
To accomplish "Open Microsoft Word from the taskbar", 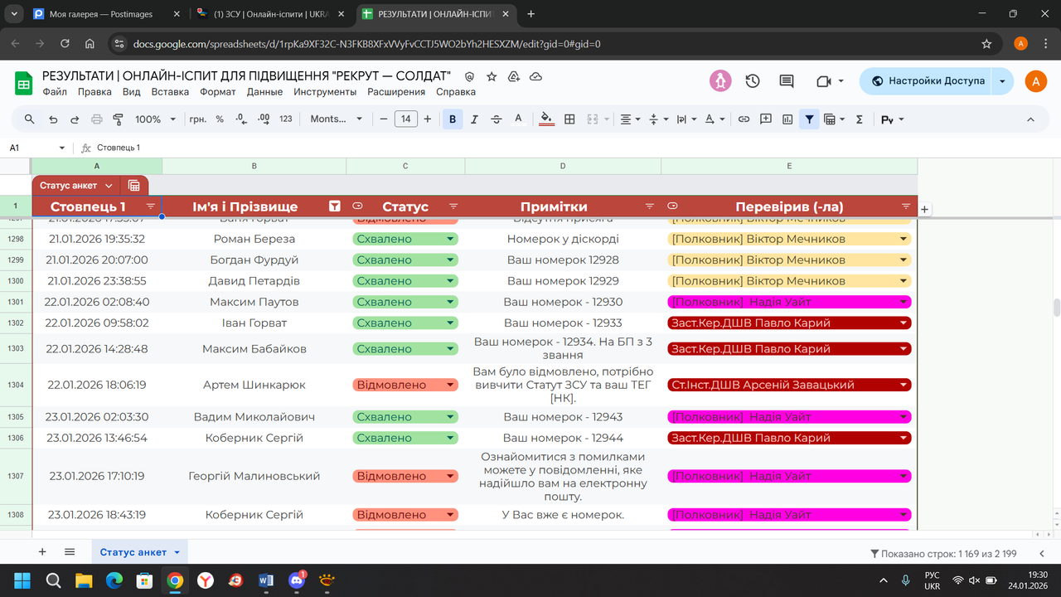I will pos(266,580).
